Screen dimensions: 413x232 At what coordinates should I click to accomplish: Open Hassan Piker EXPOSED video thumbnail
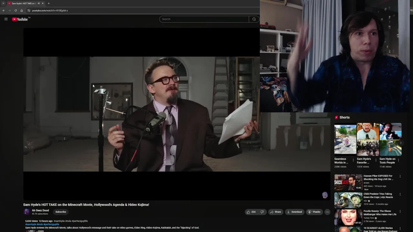pos(348,182)
